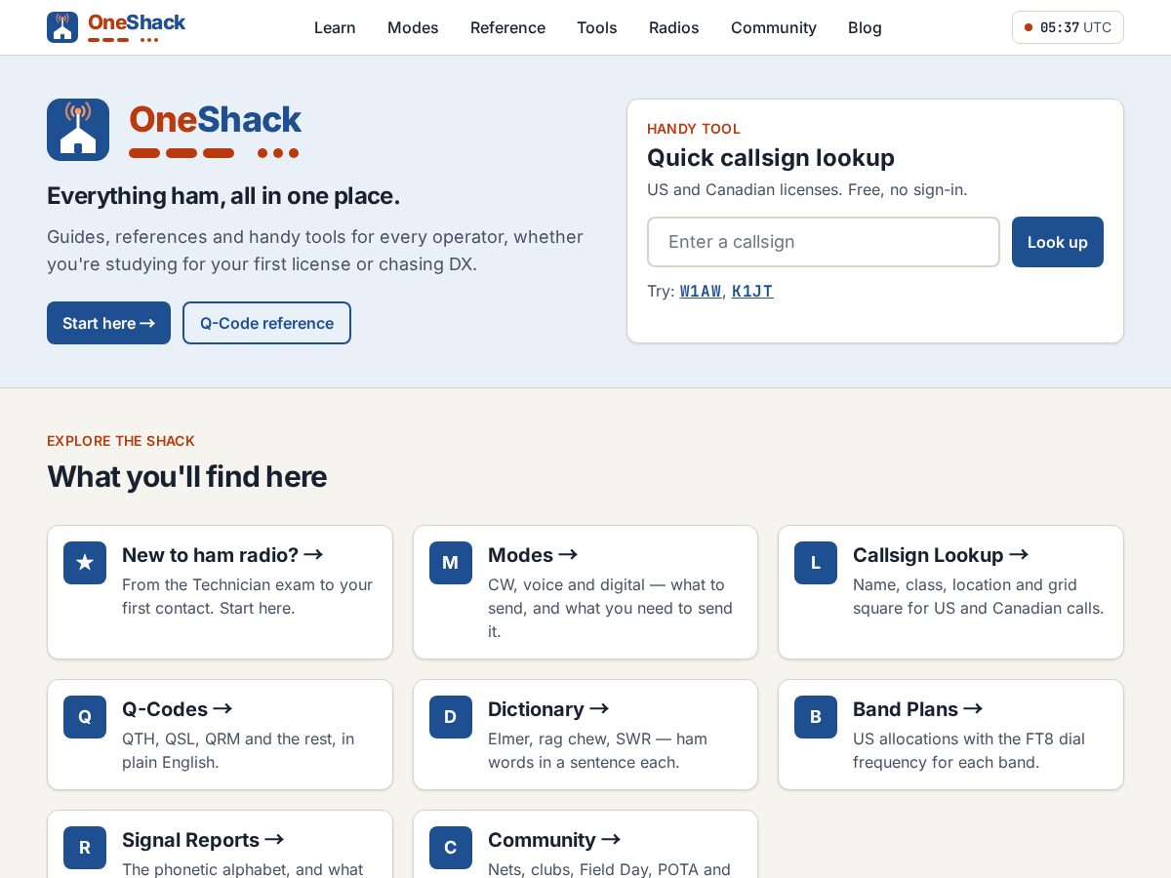Click the large OneShack hero logo icon
The height and width of the screenshot is (878, 1171).
coord(78,130)
